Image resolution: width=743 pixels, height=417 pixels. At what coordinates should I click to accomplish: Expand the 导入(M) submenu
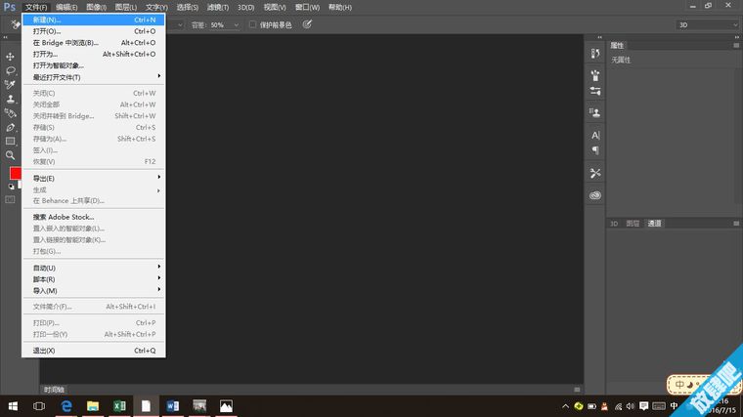pos(94,291)
